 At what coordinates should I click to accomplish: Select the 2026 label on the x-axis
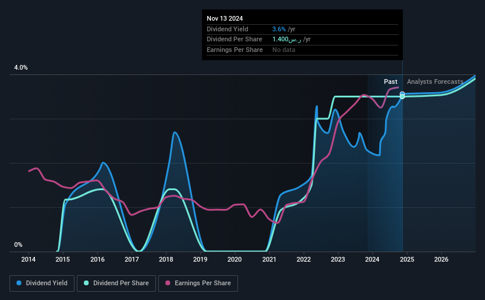coord(441,259)
